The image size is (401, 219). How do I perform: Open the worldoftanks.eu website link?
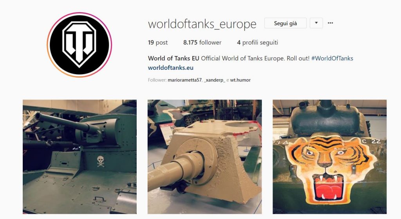pos(171,68)
